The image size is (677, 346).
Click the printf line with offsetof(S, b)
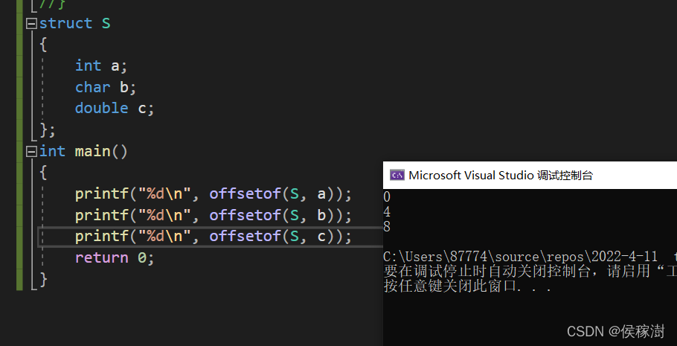(214, 215)
